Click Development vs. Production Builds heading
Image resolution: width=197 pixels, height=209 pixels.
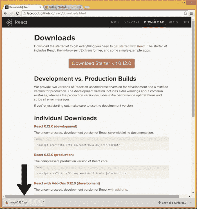point(85,79)
